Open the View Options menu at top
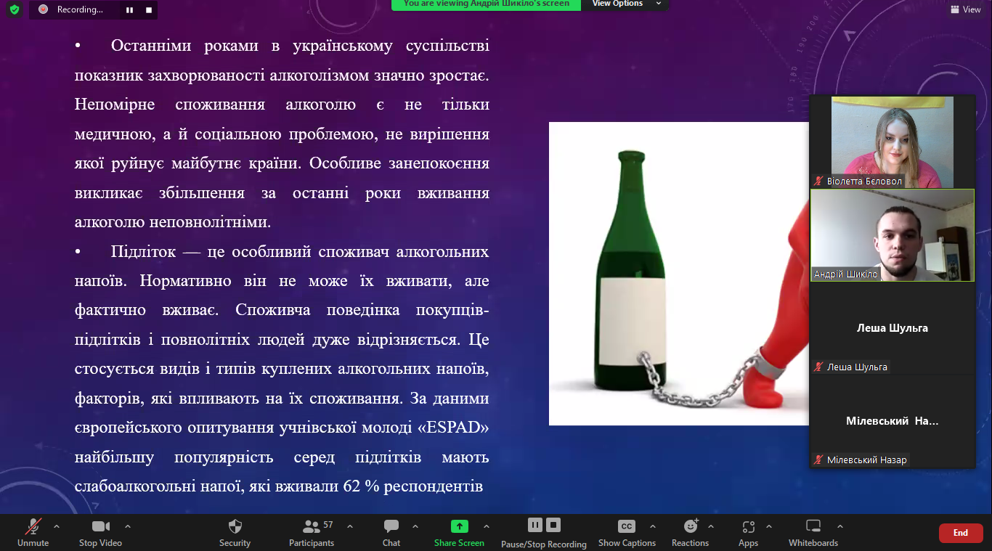Viewport: 992px width, 551px height. pyautogui.click(x=625, y=4)
